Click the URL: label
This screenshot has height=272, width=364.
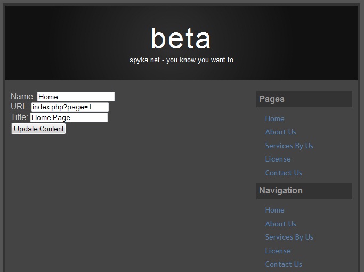[x=20, y=107]
